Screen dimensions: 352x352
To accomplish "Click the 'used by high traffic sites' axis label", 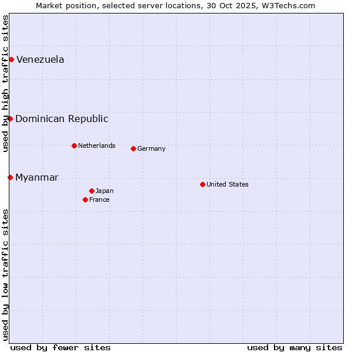I will tap(5, 83).
